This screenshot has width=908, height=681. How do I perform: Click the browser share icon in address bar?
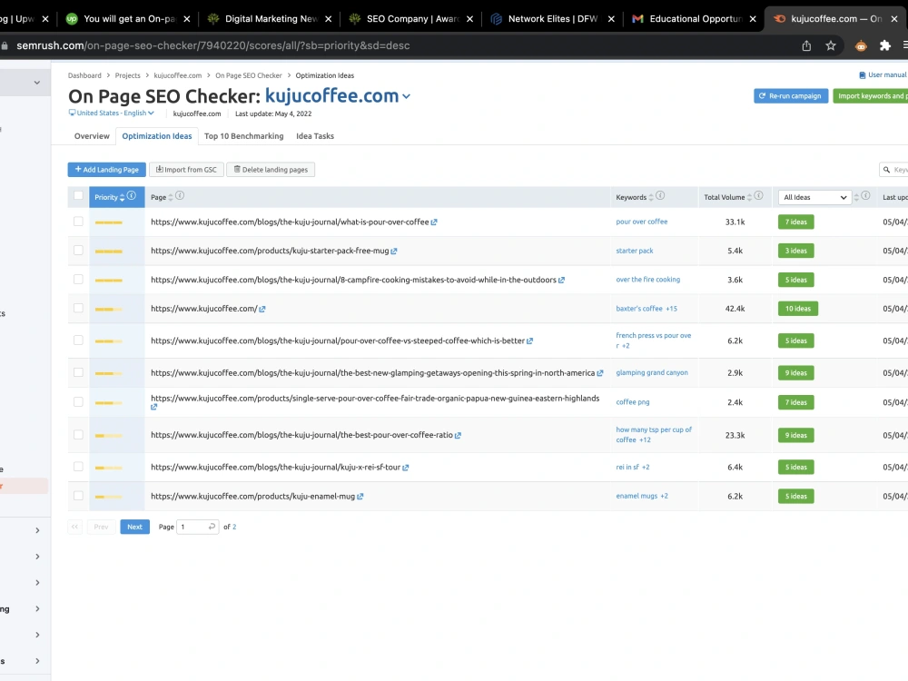click(x=806, y=45)
